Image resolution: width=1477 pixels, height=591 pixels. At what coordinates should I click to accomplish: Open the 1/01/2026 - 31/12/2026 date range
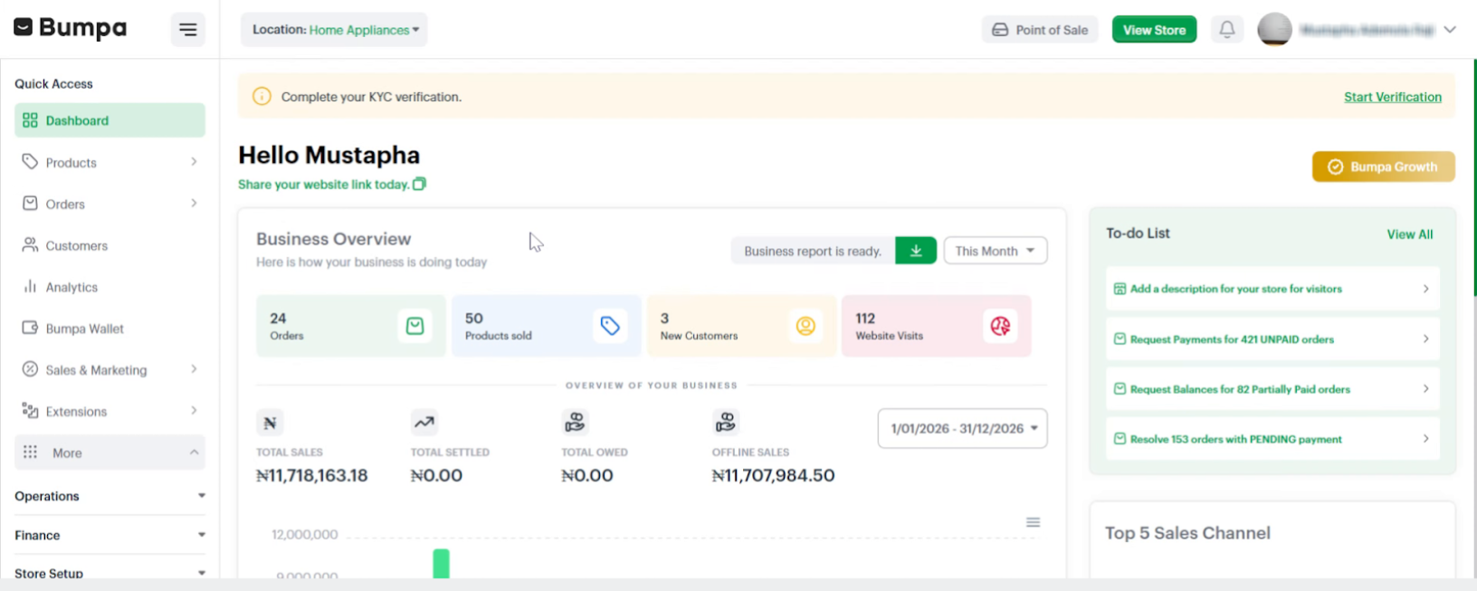pyautogui.click(x=962, y=428)
